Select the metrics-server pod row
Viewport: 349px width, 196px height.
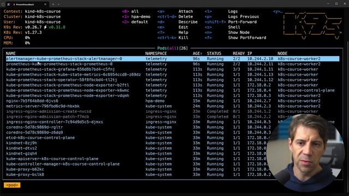click(172, 106)
